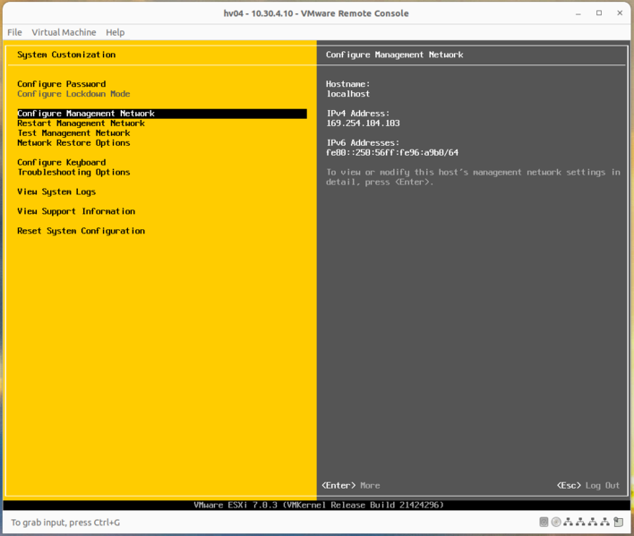Viewport: 634px width, 536px height.
Task: Open View System Logs
Action: (56, 192)
